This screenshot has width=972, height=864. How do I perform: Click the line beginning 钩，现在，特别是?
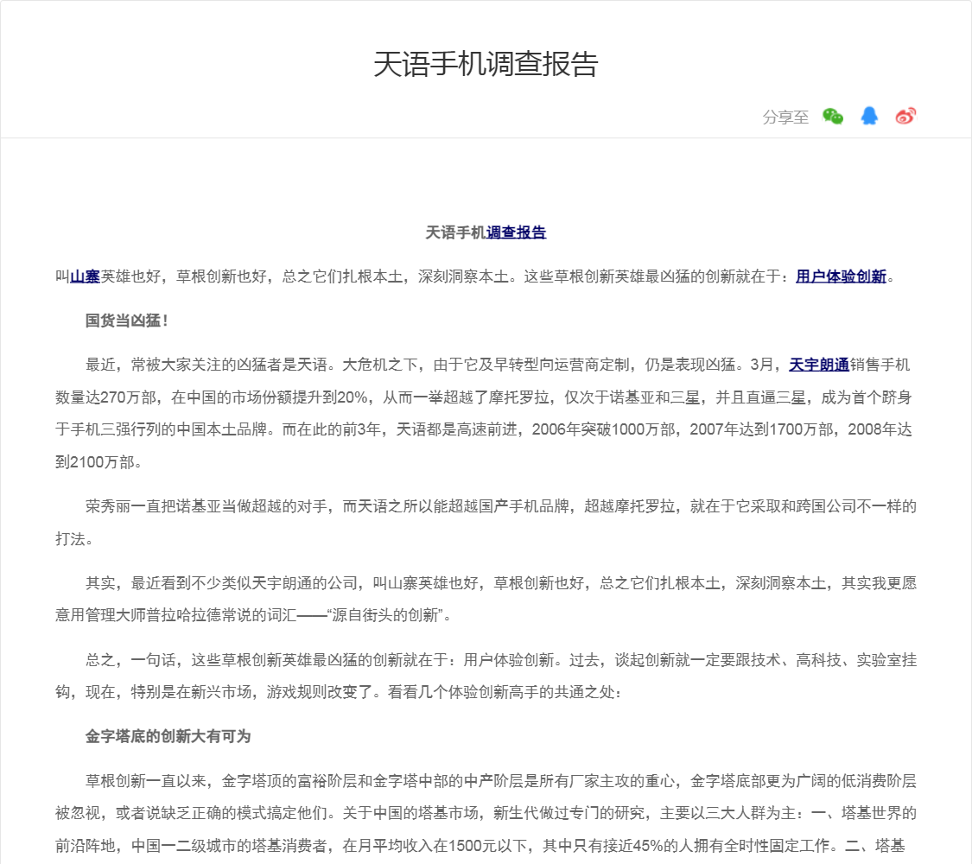339,692
